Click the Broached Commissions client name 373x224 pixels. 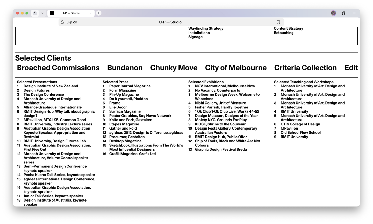tap(58, 68)
